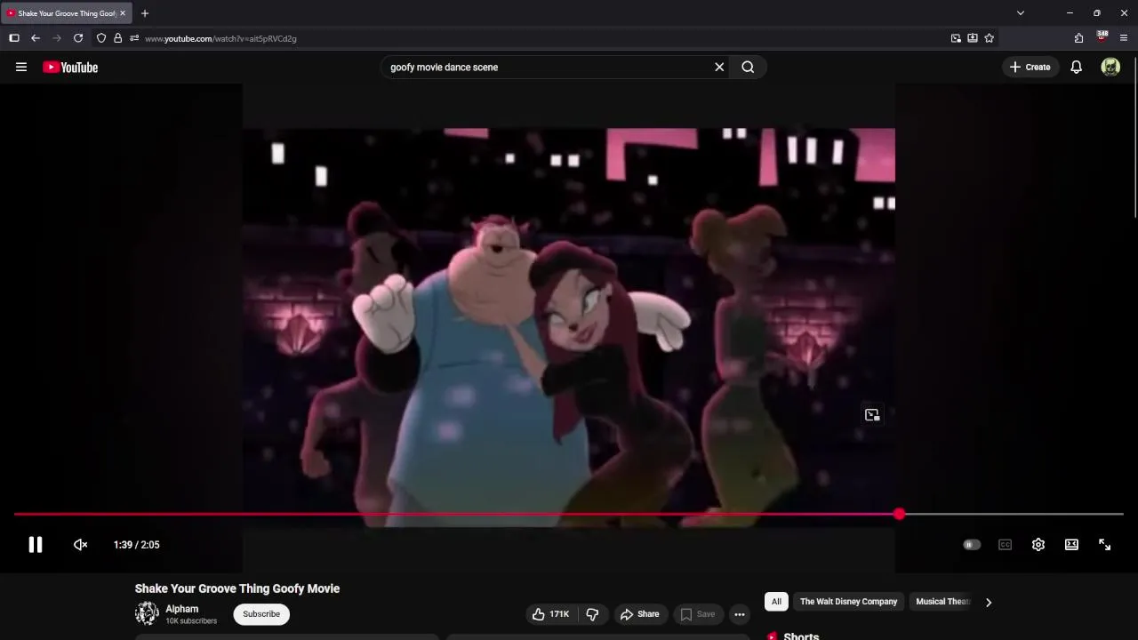The image size is (1138, 640).
Task: Click the Alpham channel avatar
Action: click(147, 614)
